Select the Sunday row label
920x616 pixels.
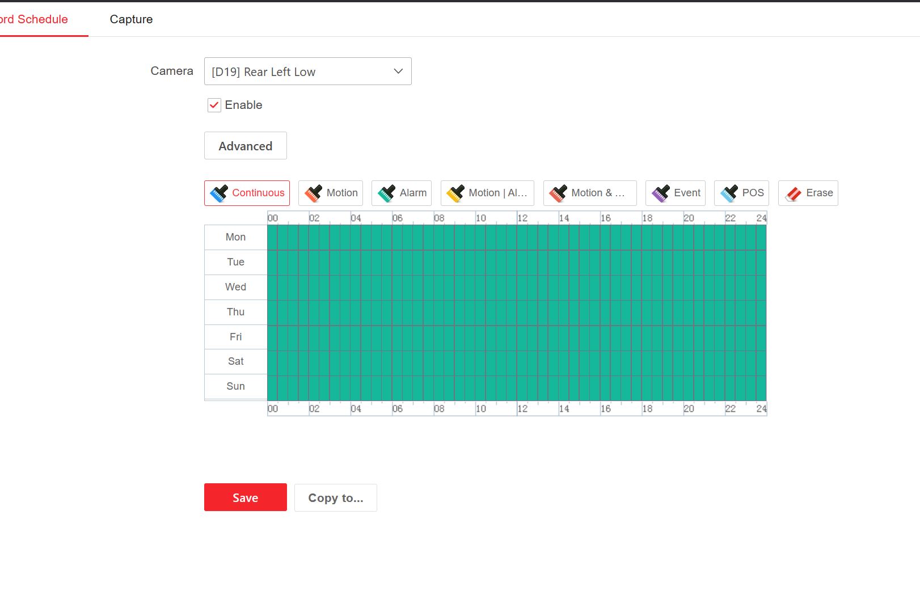tap(235, 386)
